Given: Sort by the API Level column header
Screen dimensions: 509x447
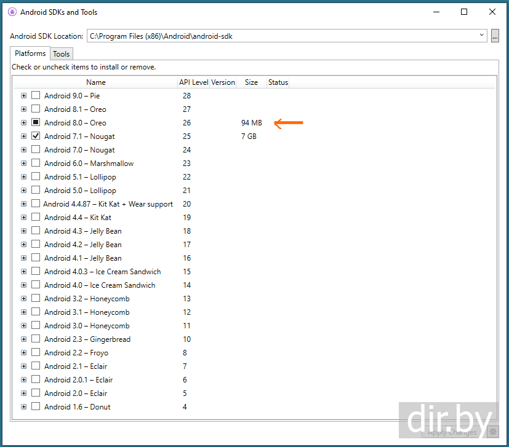Looking at the screenshot, I should [x=193, y=82].
